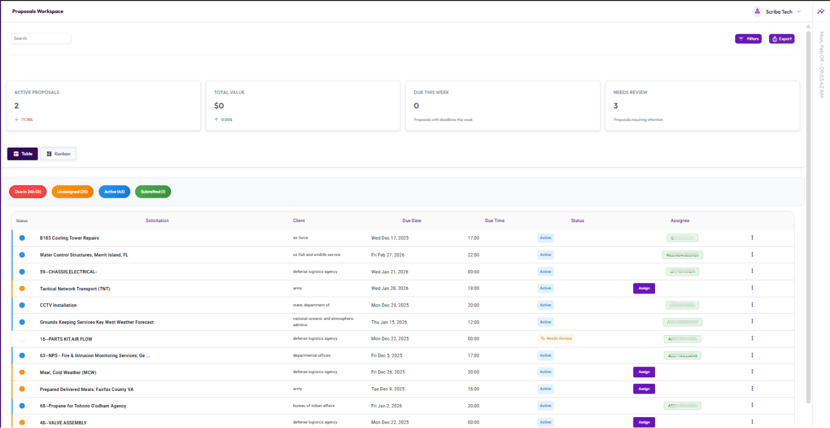Open the CCTV Installation solicitation

coord(58,305)
